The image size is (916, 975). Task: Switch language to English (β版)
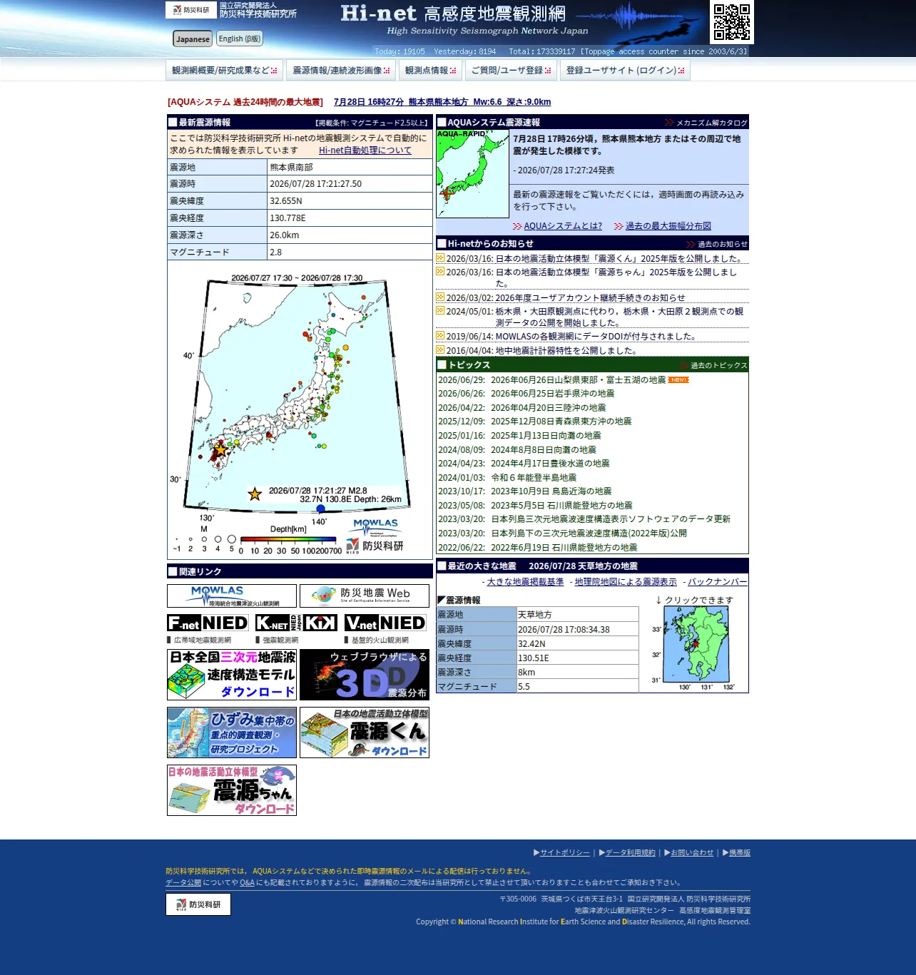click(x=240, y=39)
